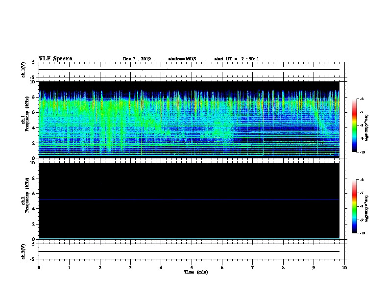388x300 pixels.
Task: Click the time axis tick label "2"
Action: pyautogui.click(x=100, y=268)
